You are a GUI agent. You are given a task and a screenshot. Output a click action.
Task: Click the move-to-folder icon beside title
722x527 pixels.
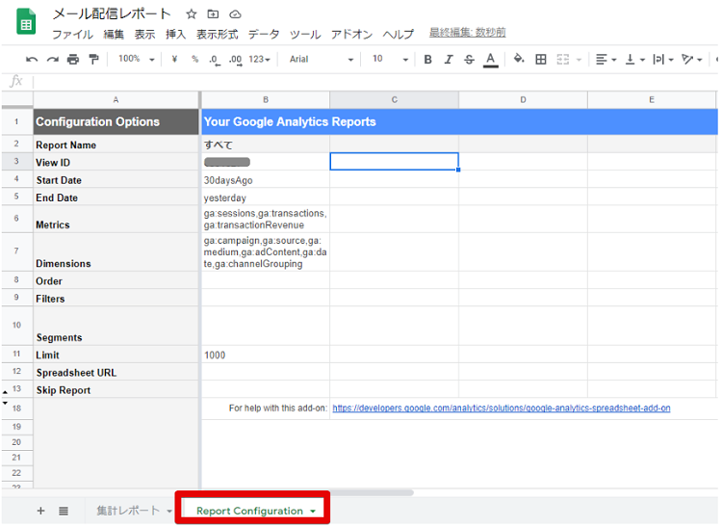213,14
